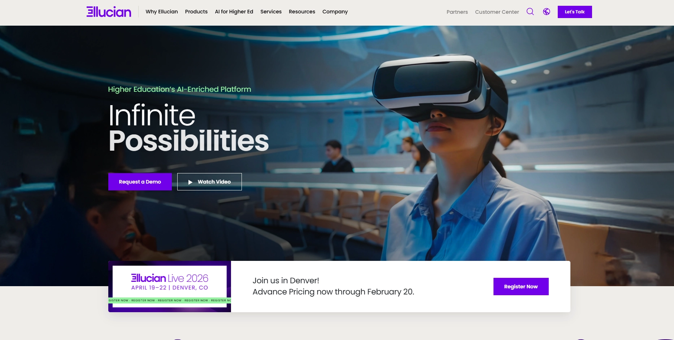Click the Register Now purple button
674x340 pixels.
click(x=521, y=287)
